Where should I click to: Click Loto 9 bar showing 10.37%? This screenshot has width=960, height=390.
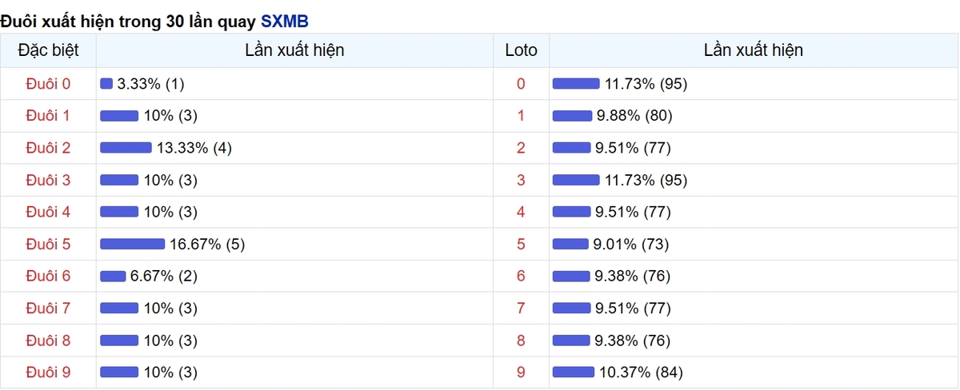point(573,372)
